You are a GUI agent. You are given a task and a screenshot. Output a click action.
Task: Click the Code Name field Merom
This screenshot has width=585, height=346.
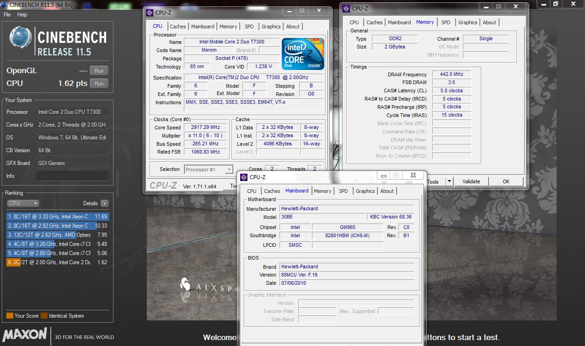coord(209,50)
